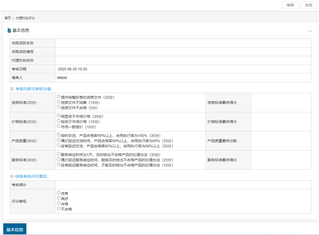Switch to 基本信息 bottom tab
Viewport: 319px width, 235px height.
coord(15,229)
